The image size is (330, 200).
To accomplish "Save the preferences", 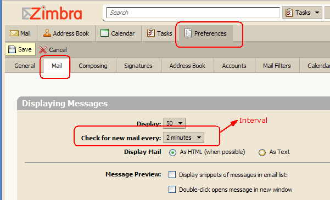I will coord(20,49).
